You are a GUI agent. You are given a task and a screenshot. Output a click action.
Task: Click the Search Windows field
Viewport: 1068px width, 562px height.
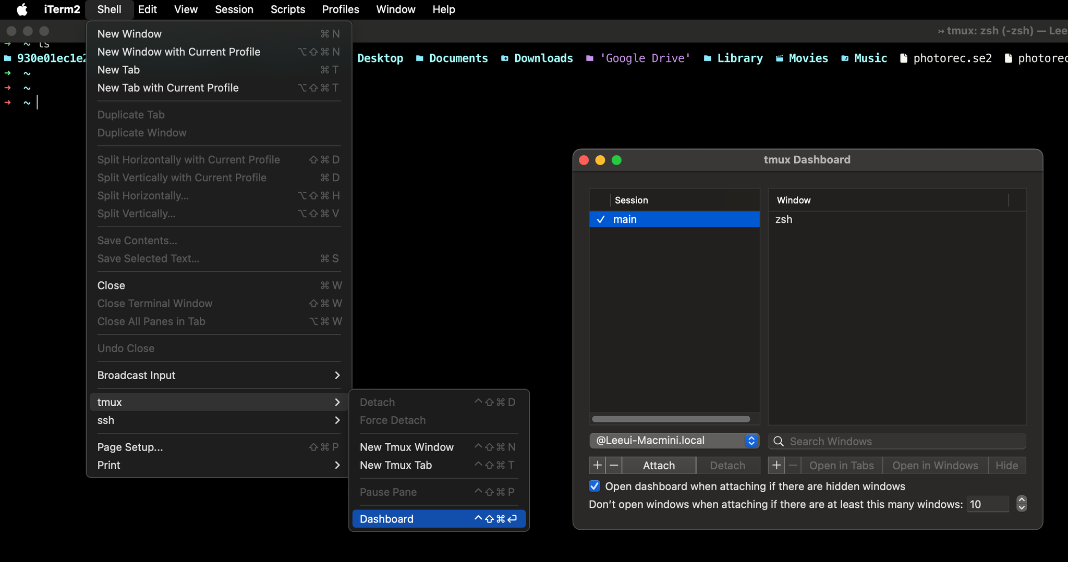coord(897,441)
